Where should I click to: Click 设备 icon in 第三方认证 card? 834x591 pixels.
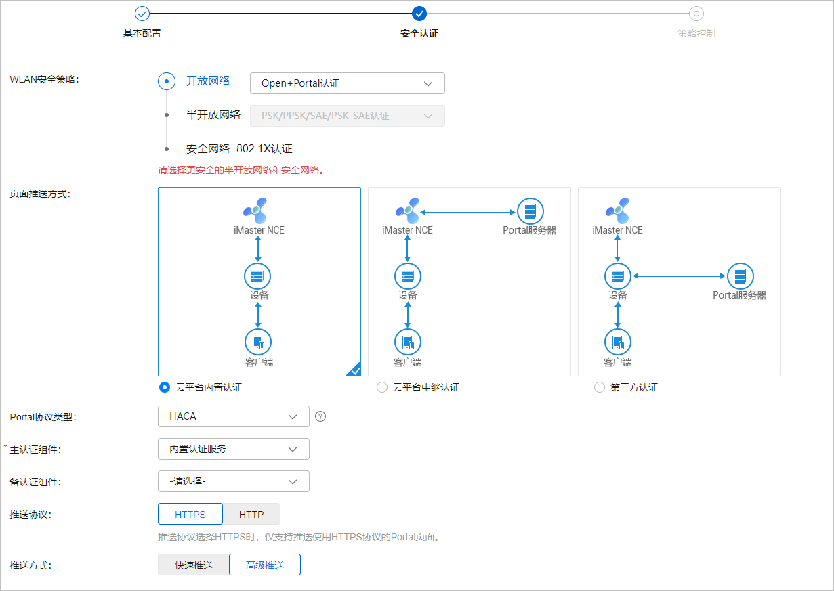click(x=617, y=276)
